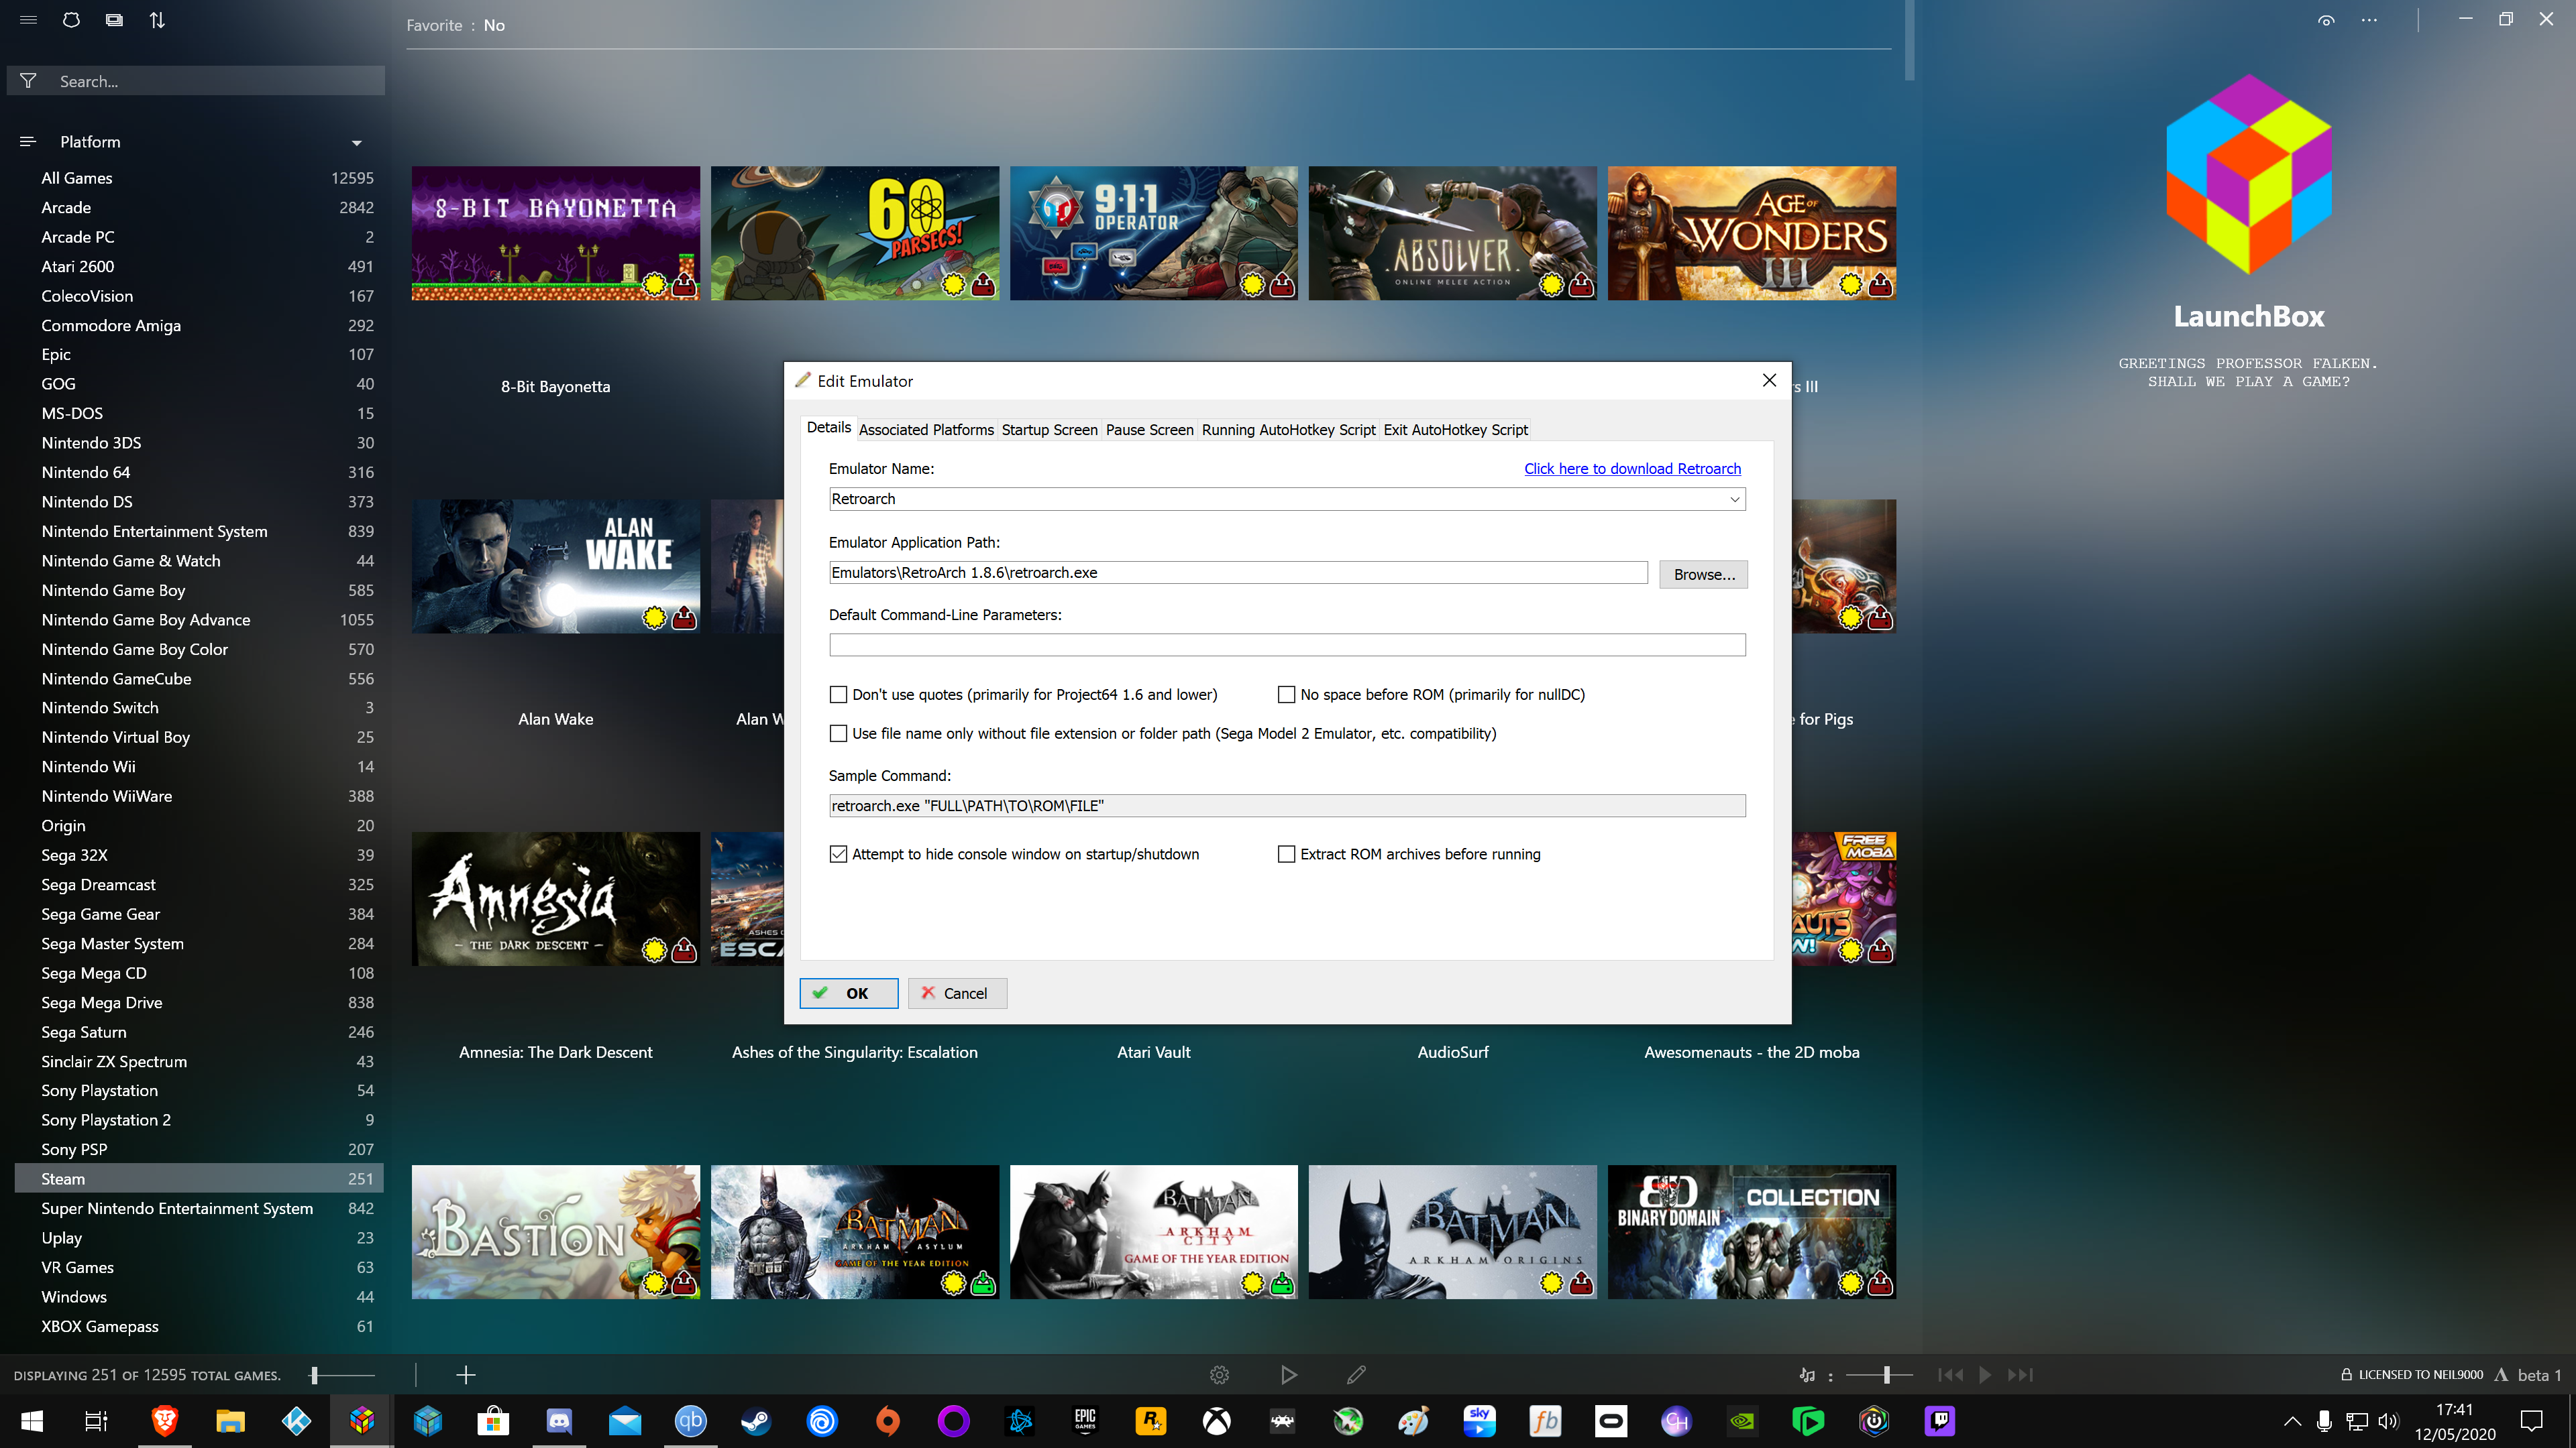Click the filter funnel icon beside Search

[x=28, y=81]
